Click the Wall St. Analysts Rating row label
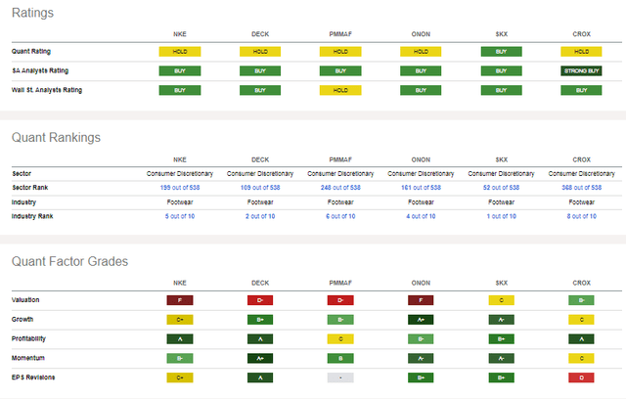This screenshot has width=626, height=399. tap(47, 90)
